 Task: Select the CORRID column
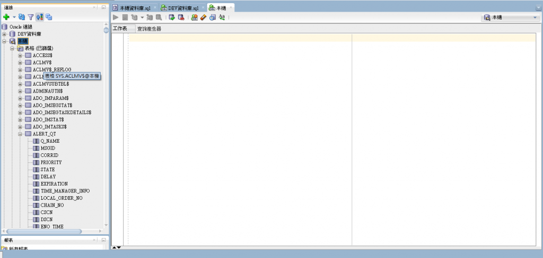point(49,155)
